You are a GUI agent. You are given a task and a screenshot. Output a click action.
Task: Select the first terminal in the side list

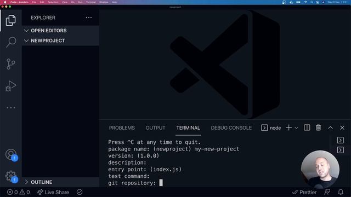(341, 140)
